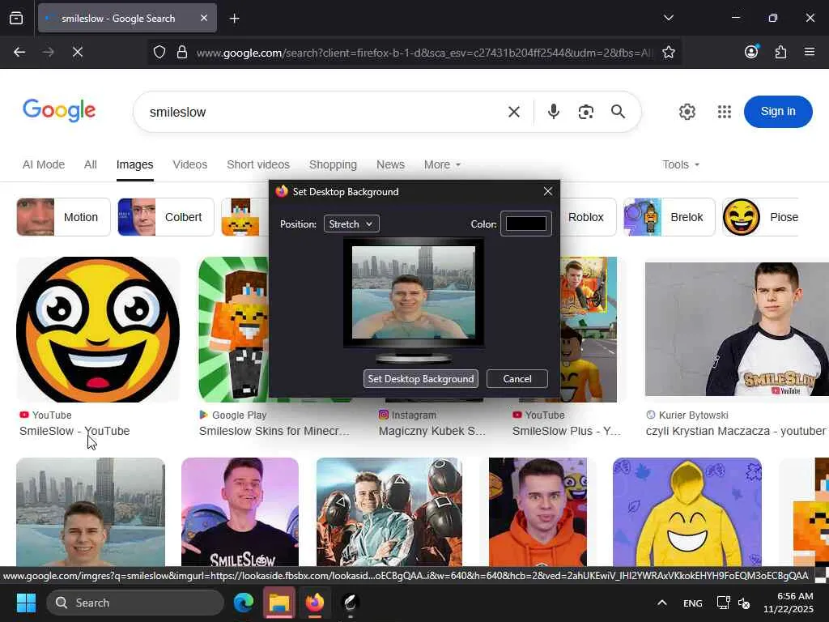Open SmileSlow Plus YouTube link
Image resolution: width=829 pixels, height=622 pixels.
566,431
